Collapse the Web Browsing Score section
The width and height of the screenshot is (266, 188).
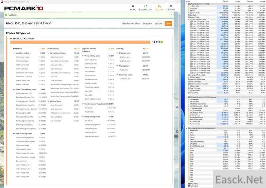click(14, 134)
